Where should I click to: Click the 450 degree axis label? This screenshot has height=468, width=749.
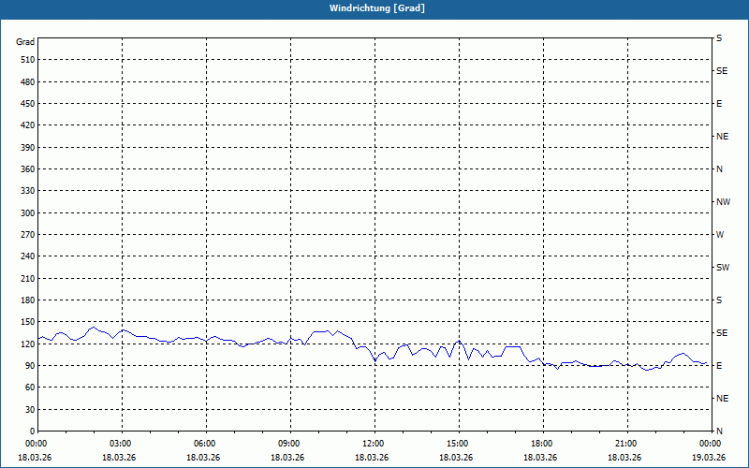point(28,104)
